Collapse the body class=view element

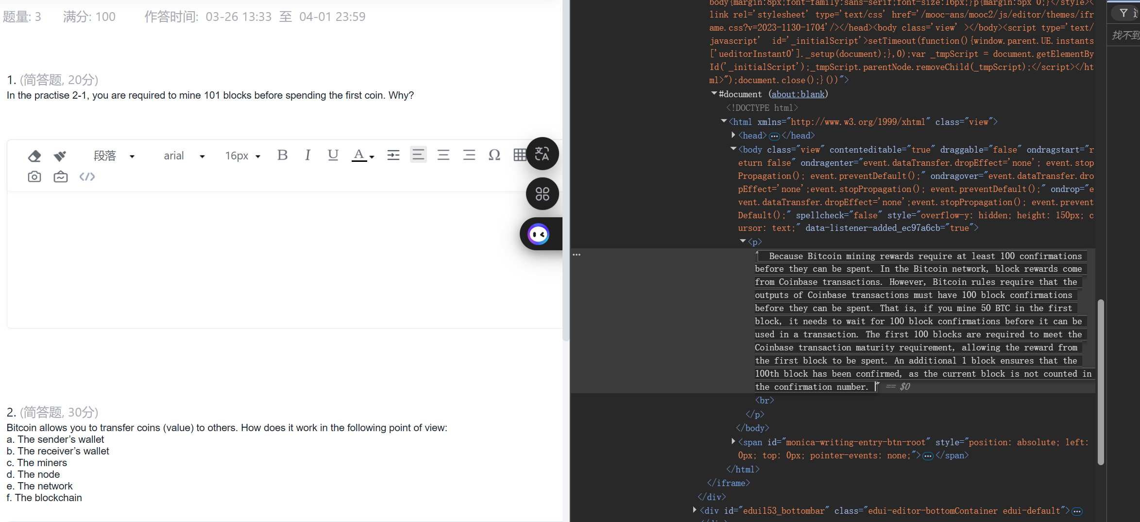(733, 149)
